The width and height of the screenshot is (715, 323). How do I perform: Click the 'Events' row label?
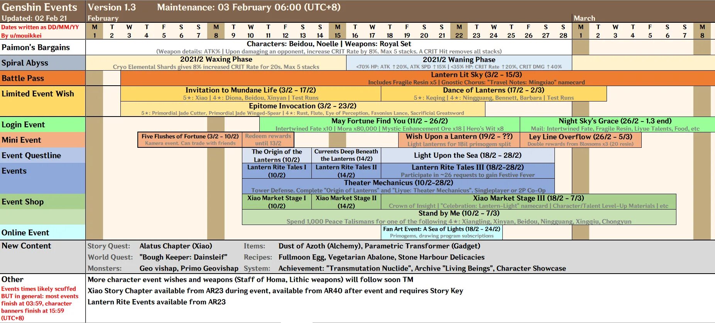42,178
